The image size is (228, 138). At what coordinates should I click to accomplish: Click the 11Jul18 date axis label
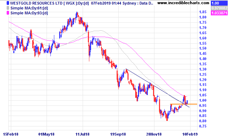82,134
